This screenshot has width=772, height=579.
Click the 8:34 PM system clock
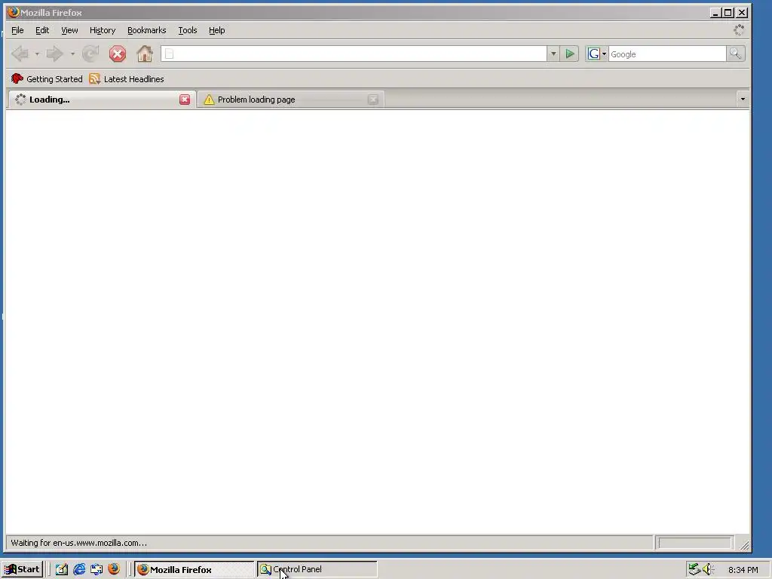(743, 570)
